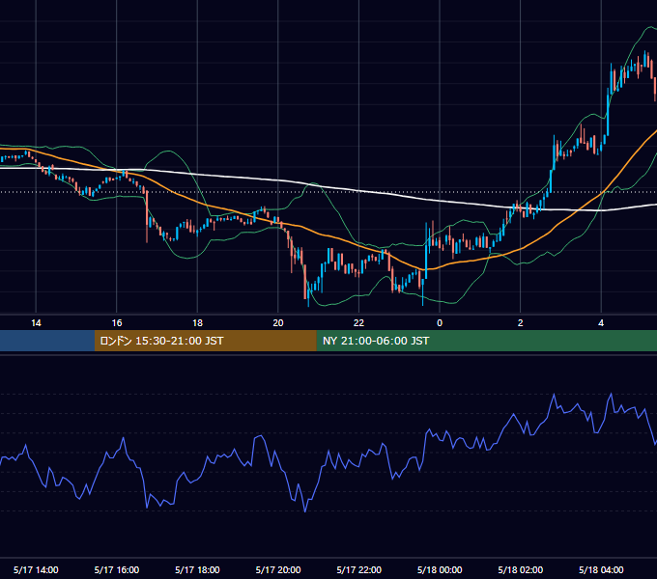Screen dimensions: 657x579
Task: Click the 5/17 18:00 date label
Action: coord(197,569)
